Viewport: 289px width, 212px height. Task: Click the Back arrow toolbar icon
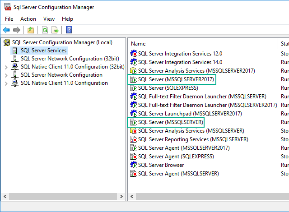tap(6, 30)
